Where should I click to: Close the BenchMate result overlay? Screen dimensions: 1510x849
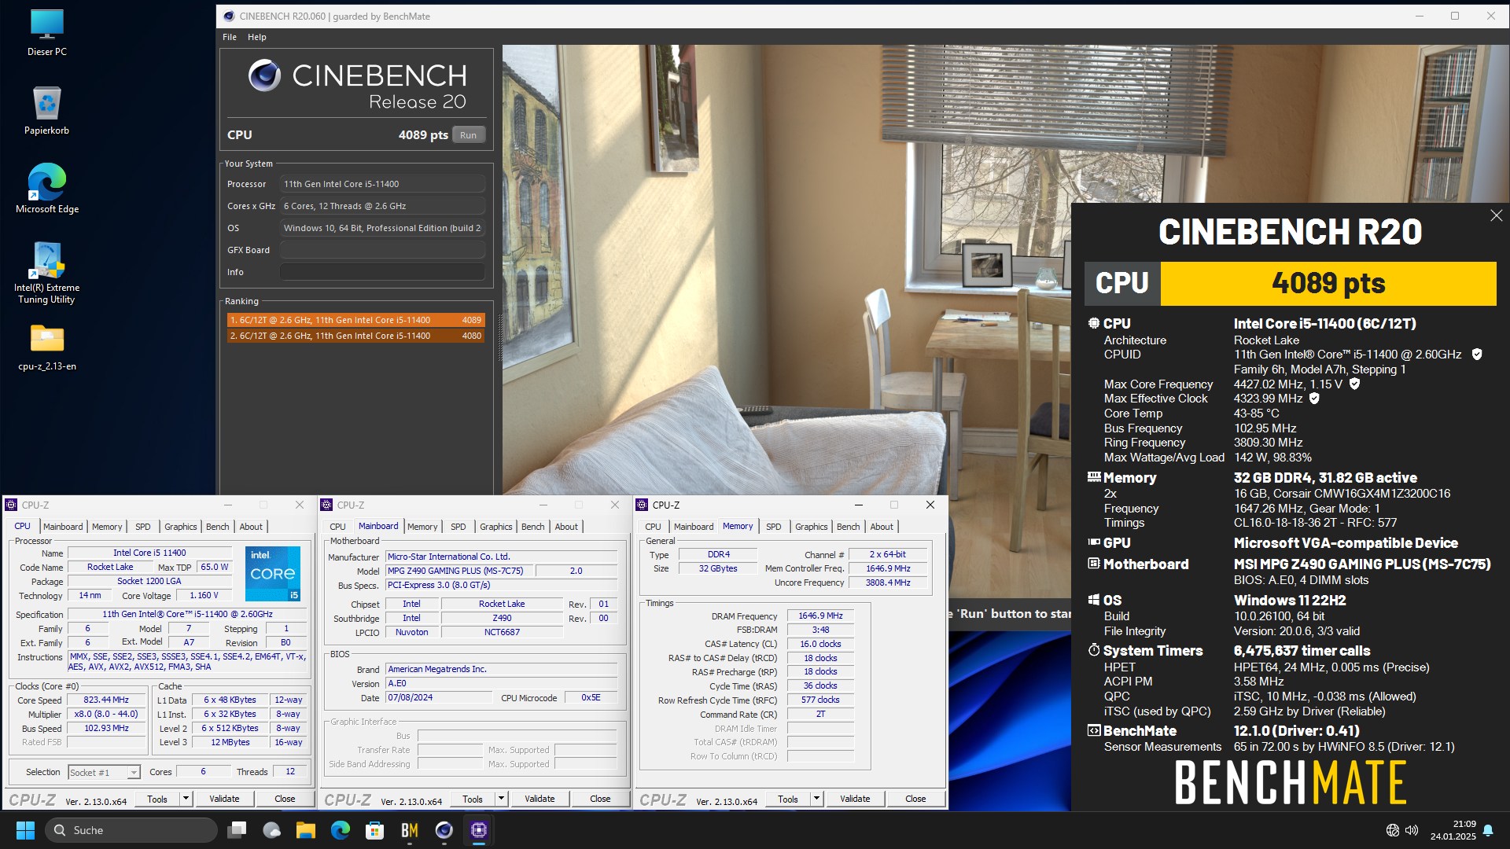click(x=1496, y=215)
